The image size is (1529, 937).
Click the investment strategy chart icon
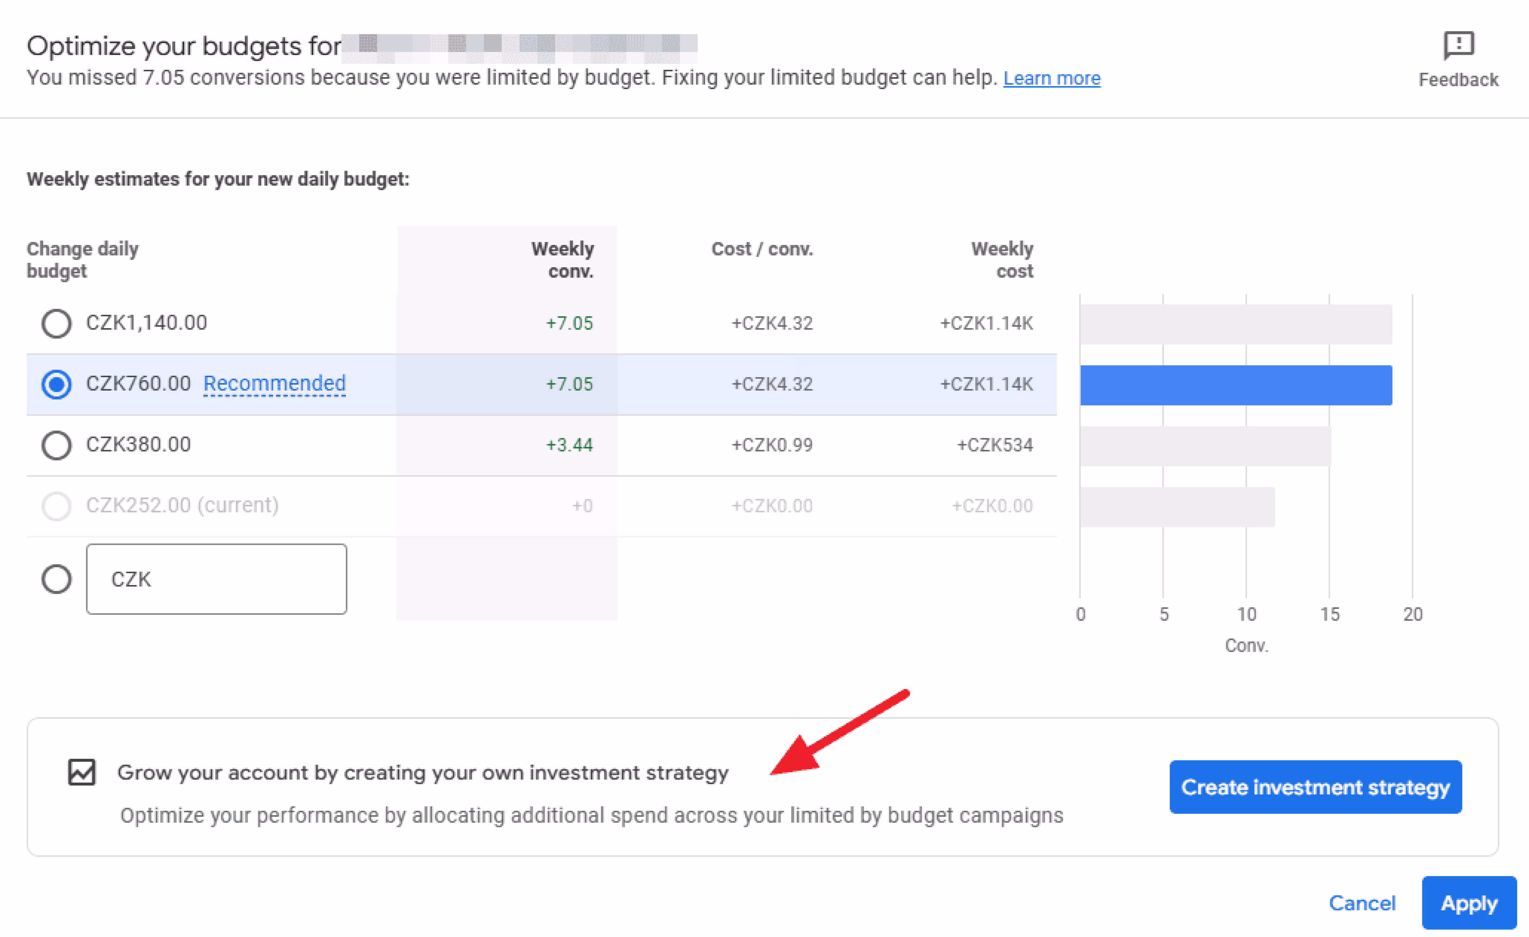[x=82, y=772]
